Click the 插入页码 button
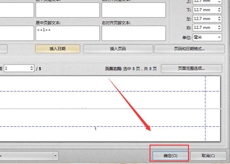230x164 pixels. coord(118,49)
